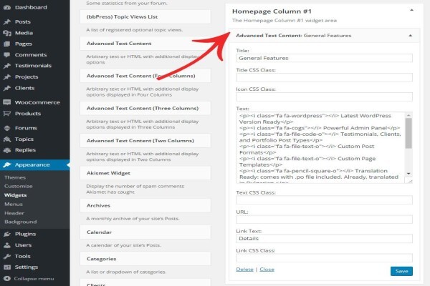Click the textarea scroll up arrow
This screenshot has width=430, height=286.
(408, 115)
